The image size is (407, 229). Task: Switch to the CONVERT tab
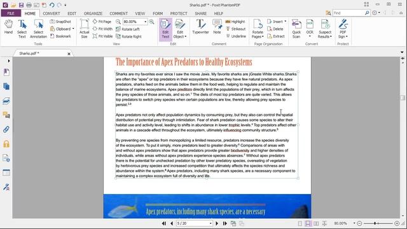point(52,13)
